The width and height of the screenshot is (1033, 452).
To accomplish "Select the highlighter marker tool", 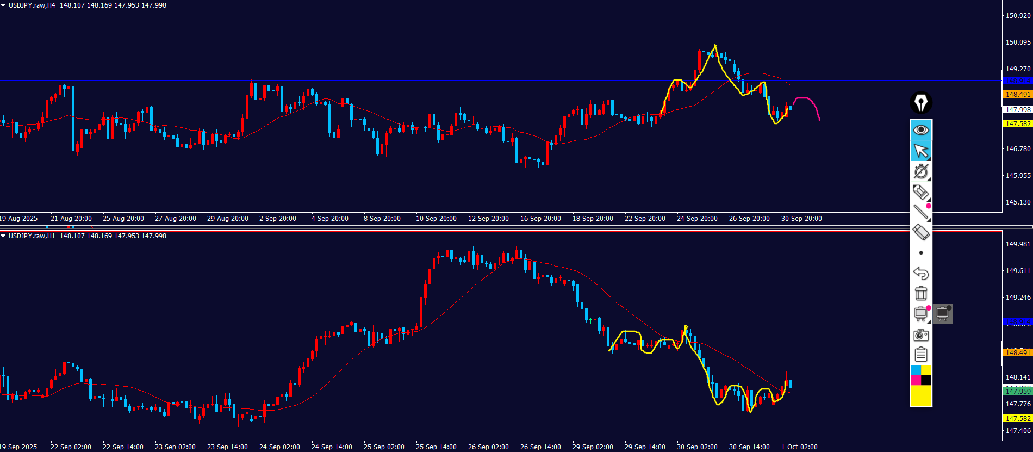I will [x=920, y=192].
